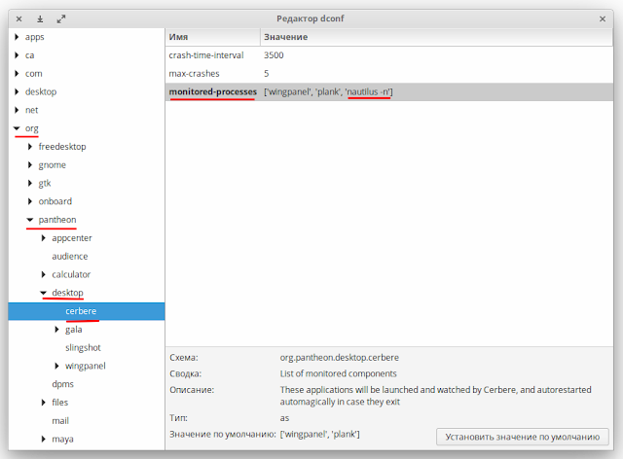623x459 pixels.
Task: Expand the appcenter node
Action: tap(44, 238)
